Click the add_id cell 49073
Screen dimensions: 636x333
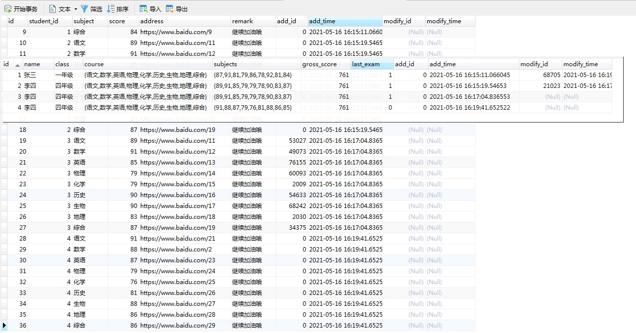tap(292, 152)
